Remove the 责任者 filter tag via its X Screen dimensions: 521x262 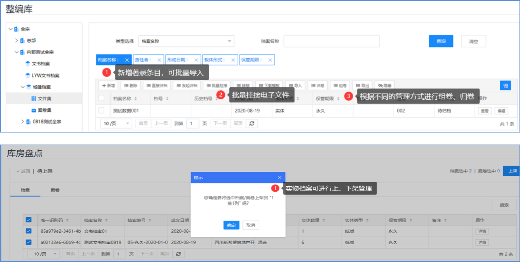pos(159,60)
